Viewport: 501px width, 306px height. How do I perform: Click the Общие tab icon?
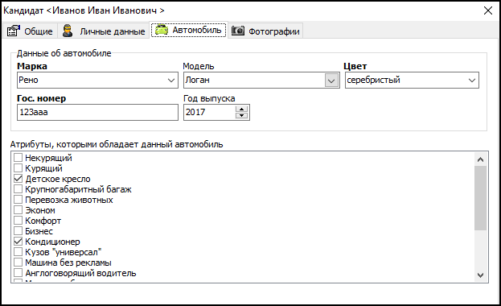coord(14,31)
